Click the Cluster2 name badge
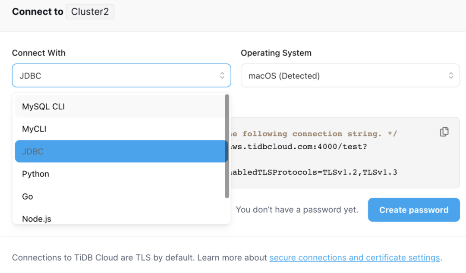Image resolution: width=466 pixels, height=273 pixels. 90,12
